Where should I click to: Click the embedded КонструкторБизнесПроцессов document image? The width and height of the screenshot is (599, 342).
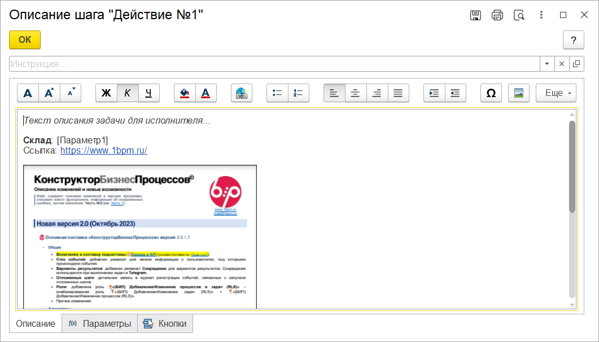pos(140,236)
